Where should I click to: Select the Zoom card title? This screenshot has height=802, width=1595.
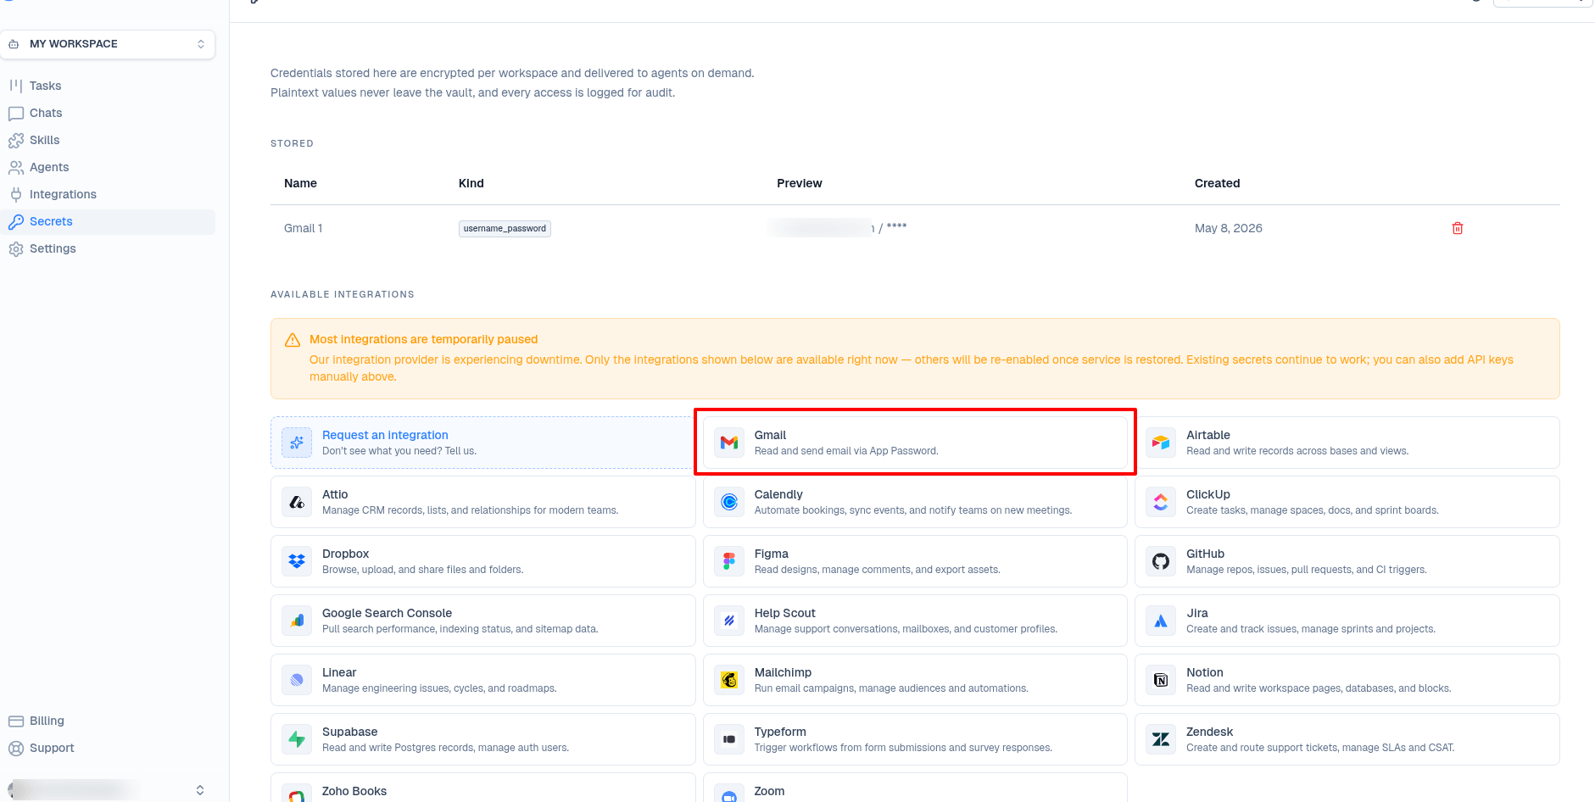769,791
